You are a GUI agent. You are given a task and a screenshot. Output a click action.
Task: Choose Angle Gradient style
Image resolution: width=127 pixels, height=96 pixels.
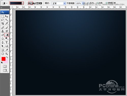(35, 3)
